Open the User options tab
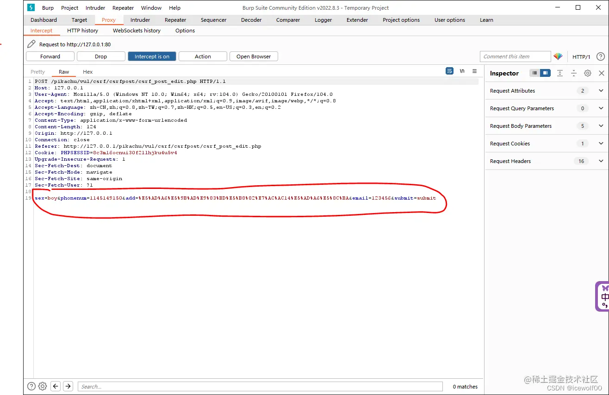609x395 pixels. click(450, 20)
